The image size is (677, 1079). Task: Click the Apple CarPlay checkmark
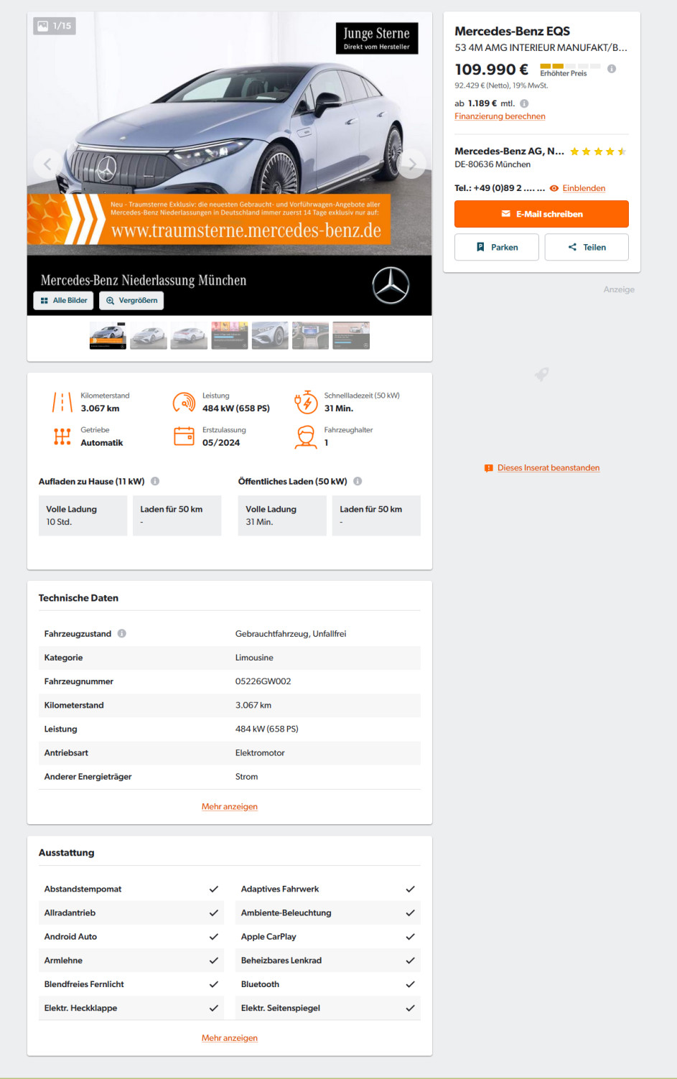click(x=410, y=937)
